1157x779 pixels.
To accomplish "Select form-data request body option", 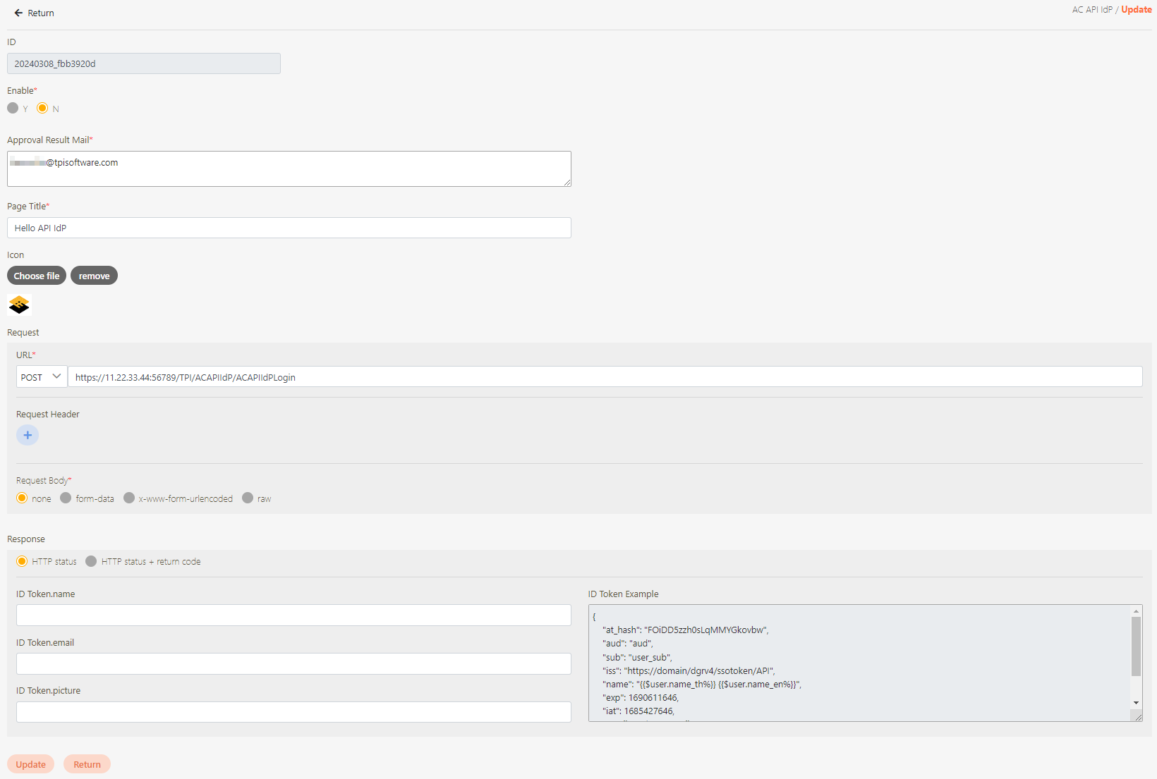I will 66,498.
